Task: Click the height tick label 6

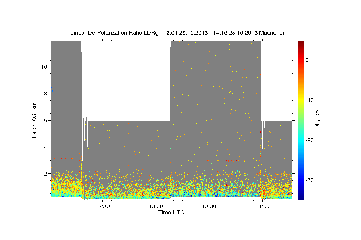Action: (45, 120)
